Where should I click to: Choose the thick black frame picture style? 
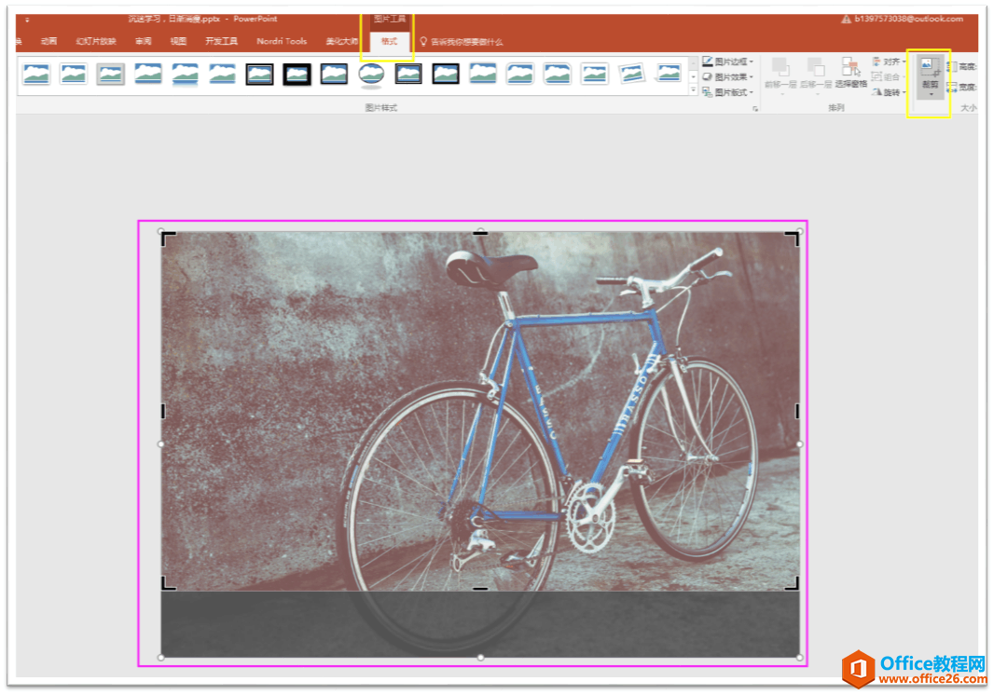click(x=297, y=75)
